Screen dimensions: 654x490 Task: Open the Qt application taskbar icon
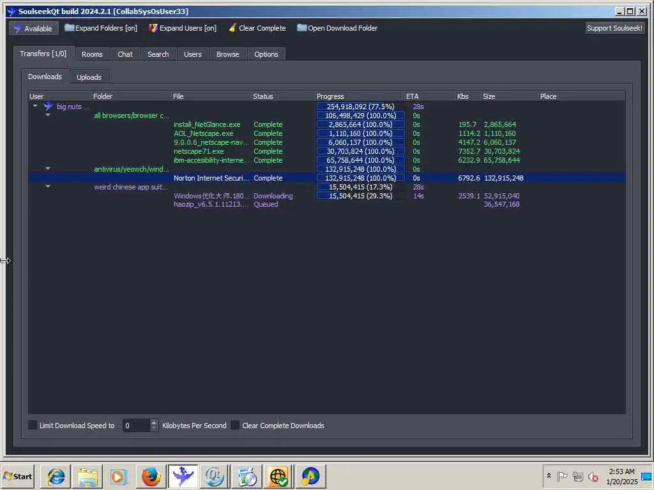[215, 476]
